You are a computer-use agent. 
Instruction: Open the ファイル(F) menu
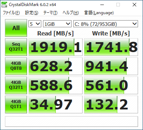[x=11, y=13]
